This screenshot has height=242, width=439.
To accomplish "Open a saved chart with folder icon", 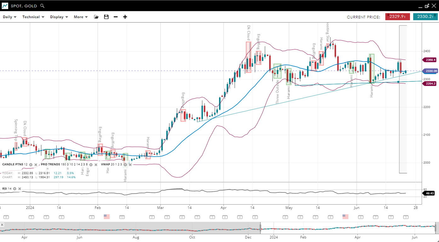I will tap(96, 17).
